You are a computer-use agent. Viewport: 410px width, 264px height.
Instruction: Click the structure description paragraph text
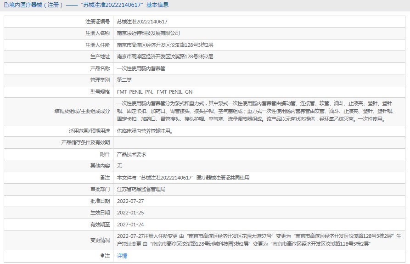(x=255, y=112)
